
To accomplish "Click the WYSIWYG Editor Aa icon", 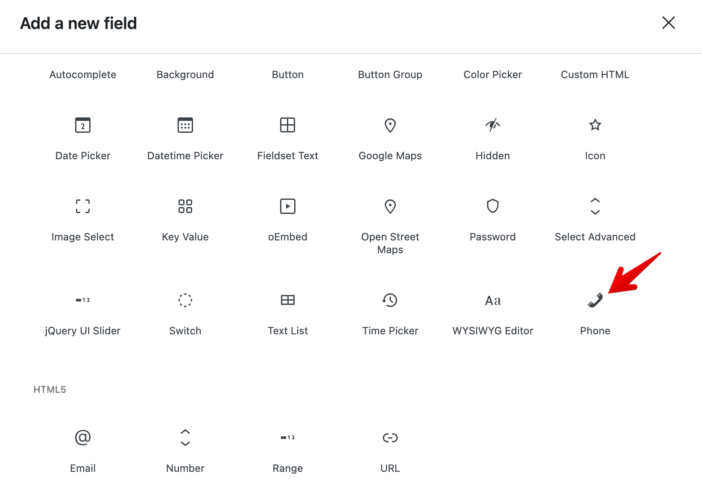I will (x=492, y=300).
